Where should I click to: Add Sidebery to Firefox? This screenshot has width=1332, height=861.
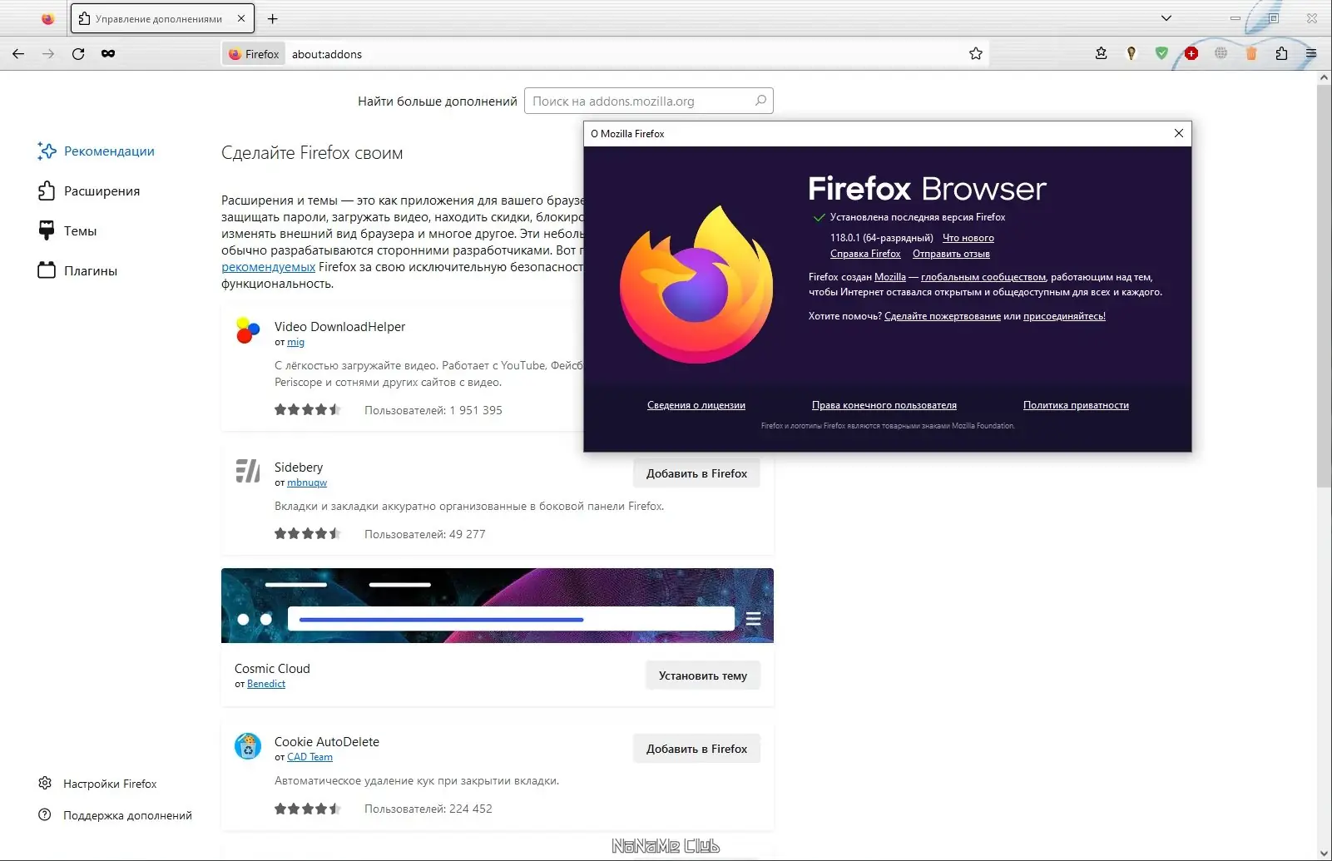click(x=696, y=473)
